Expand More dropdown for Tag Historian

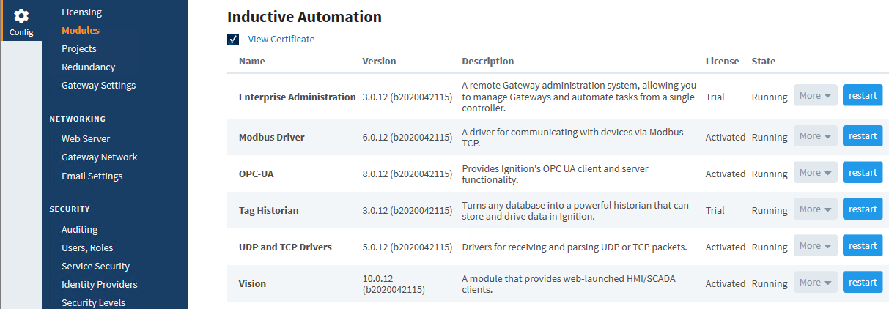[x=816, y=209]
